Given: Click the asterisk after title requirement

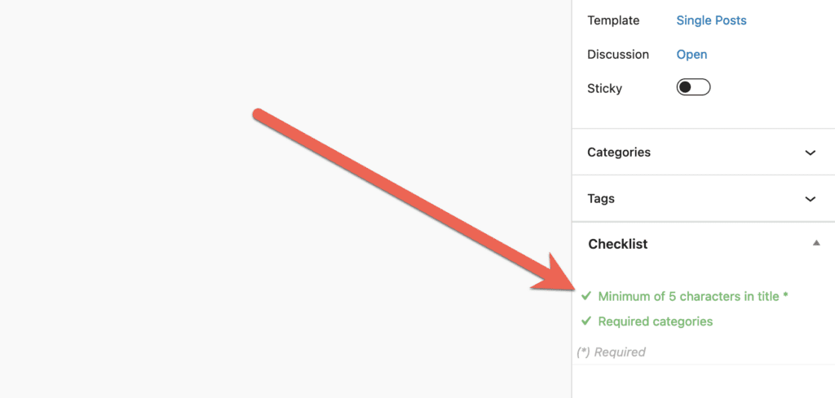Looking at the screenshot, I should pyautogui.click(x=785, y=296).
